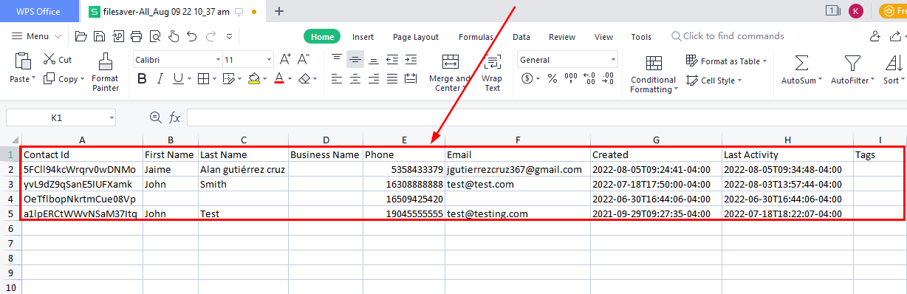Enable Wrap Text for cells
Viewport: 907px width, 294px height.
[x=492, y=72]
